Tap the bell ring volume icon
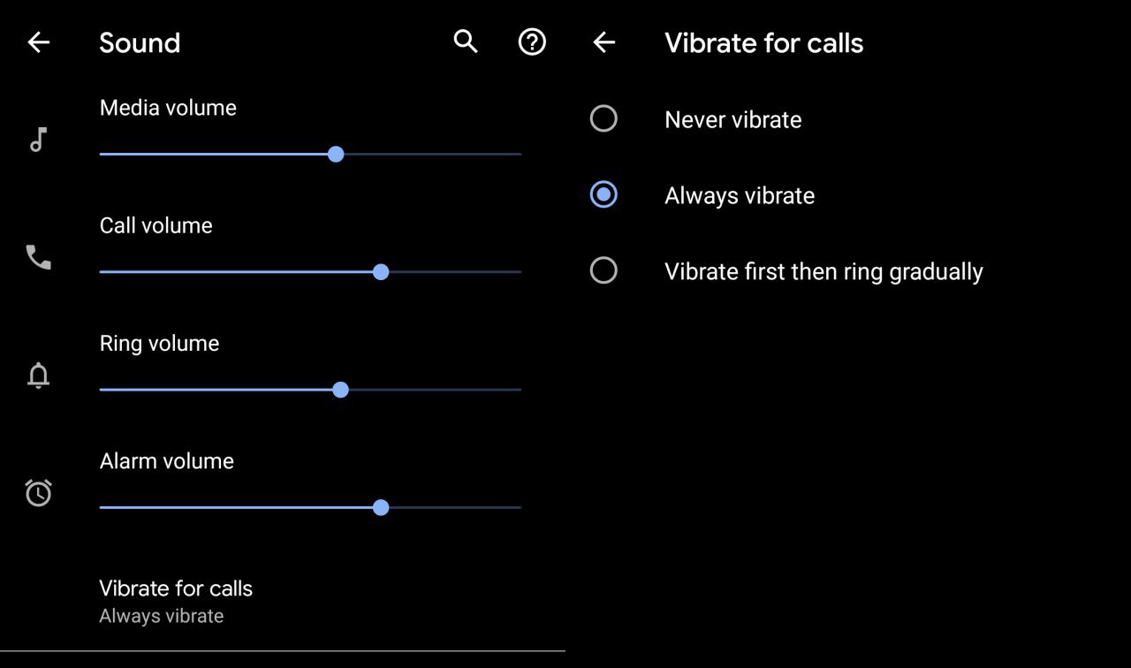The image size is (1131, 668). 38,376
